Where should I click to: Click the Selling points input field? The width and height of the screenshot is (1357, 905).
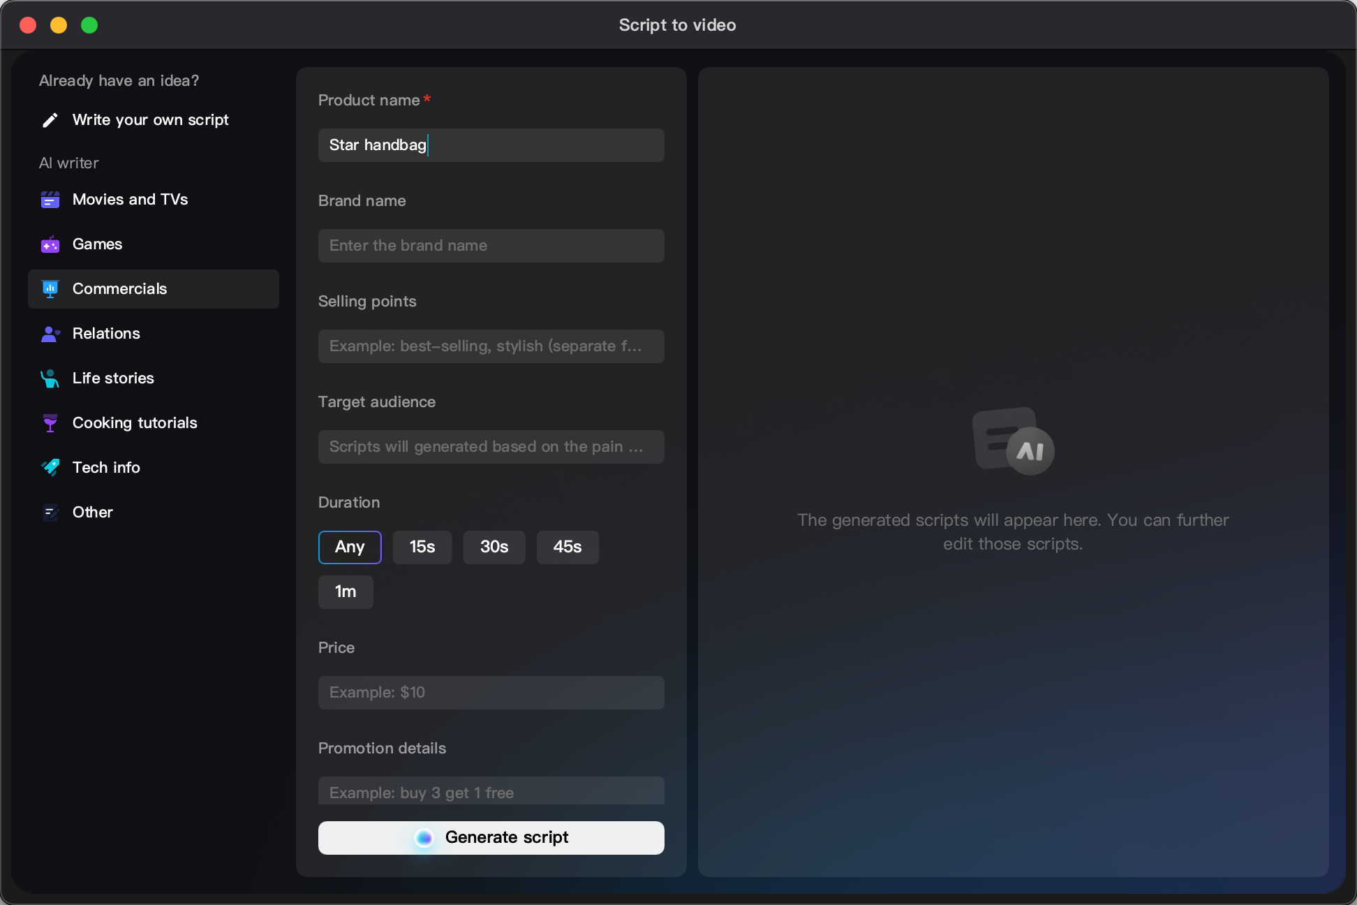(491, 346)
